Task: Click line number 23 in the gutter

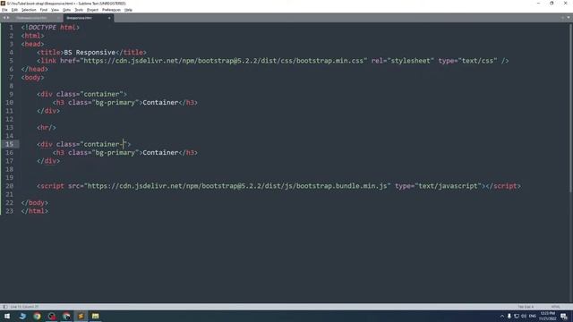Action: click(9, 211)
